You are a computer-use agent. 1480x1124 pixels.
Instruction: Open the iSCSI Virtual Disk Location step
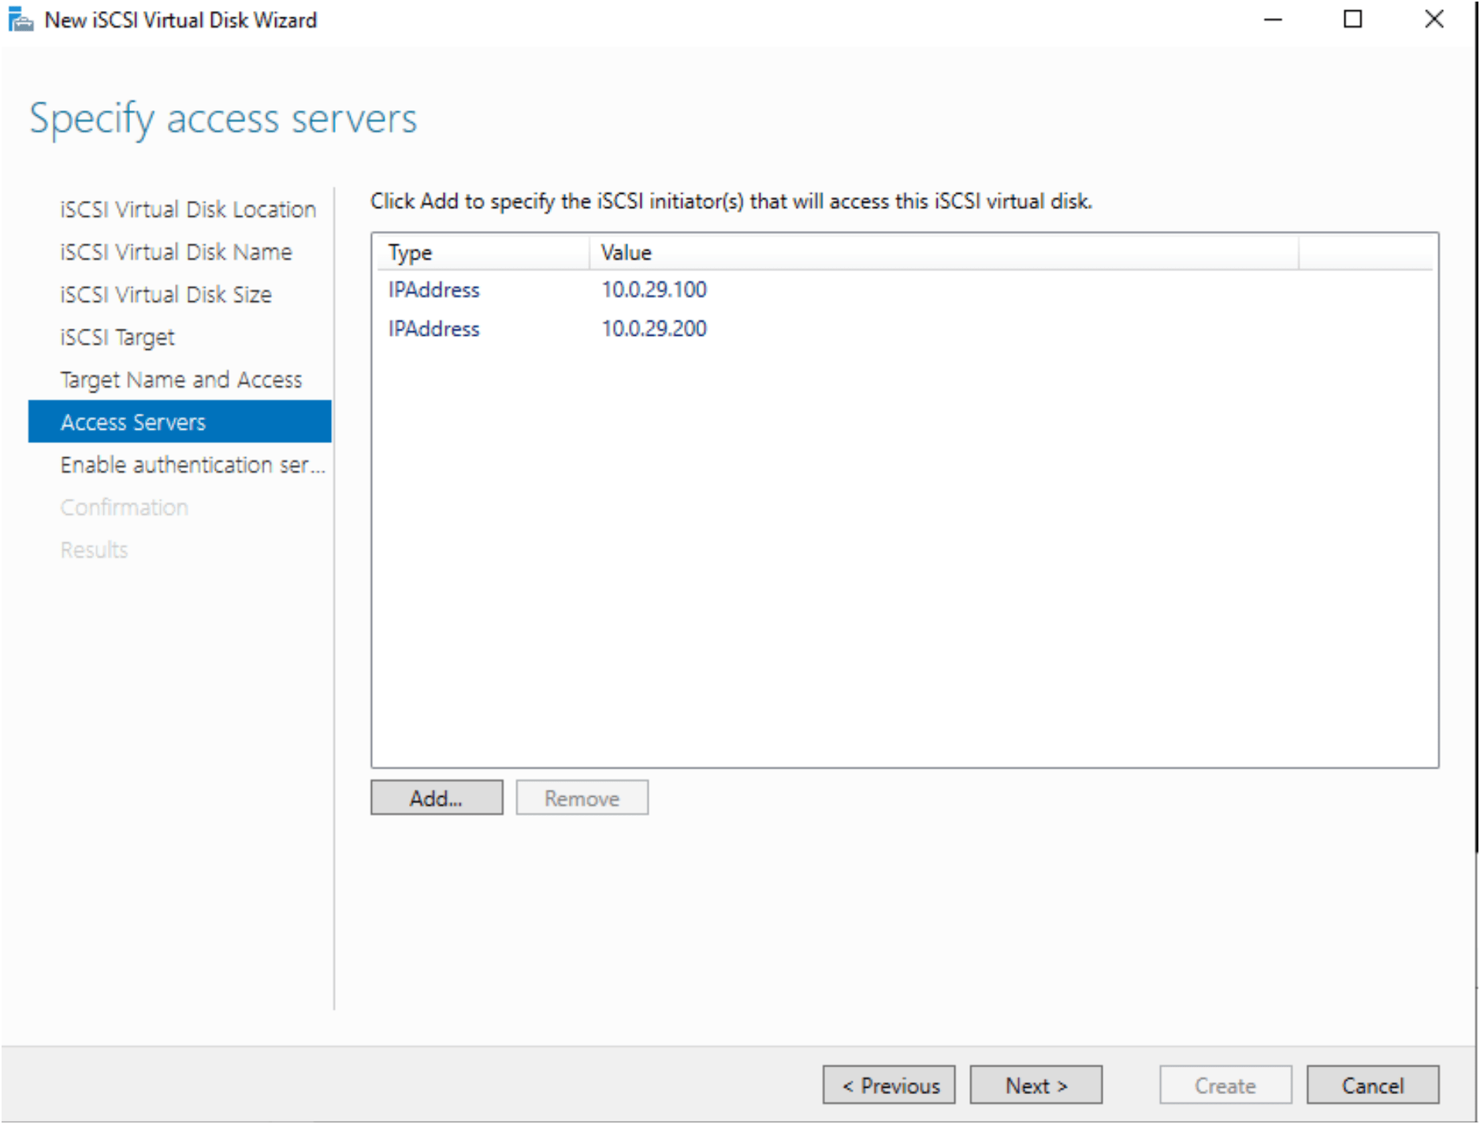point(188,209)
